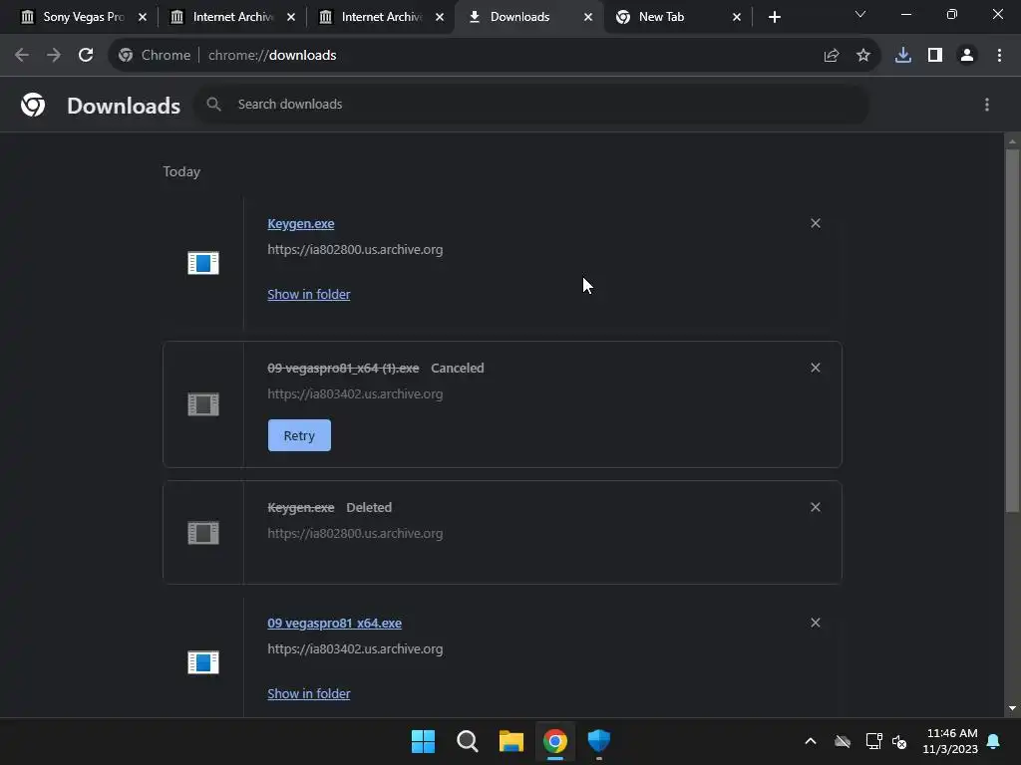Close the Downloads tab
Image resolution: width=1021 pixels, height=765 pixels.
tap(588, 17)
